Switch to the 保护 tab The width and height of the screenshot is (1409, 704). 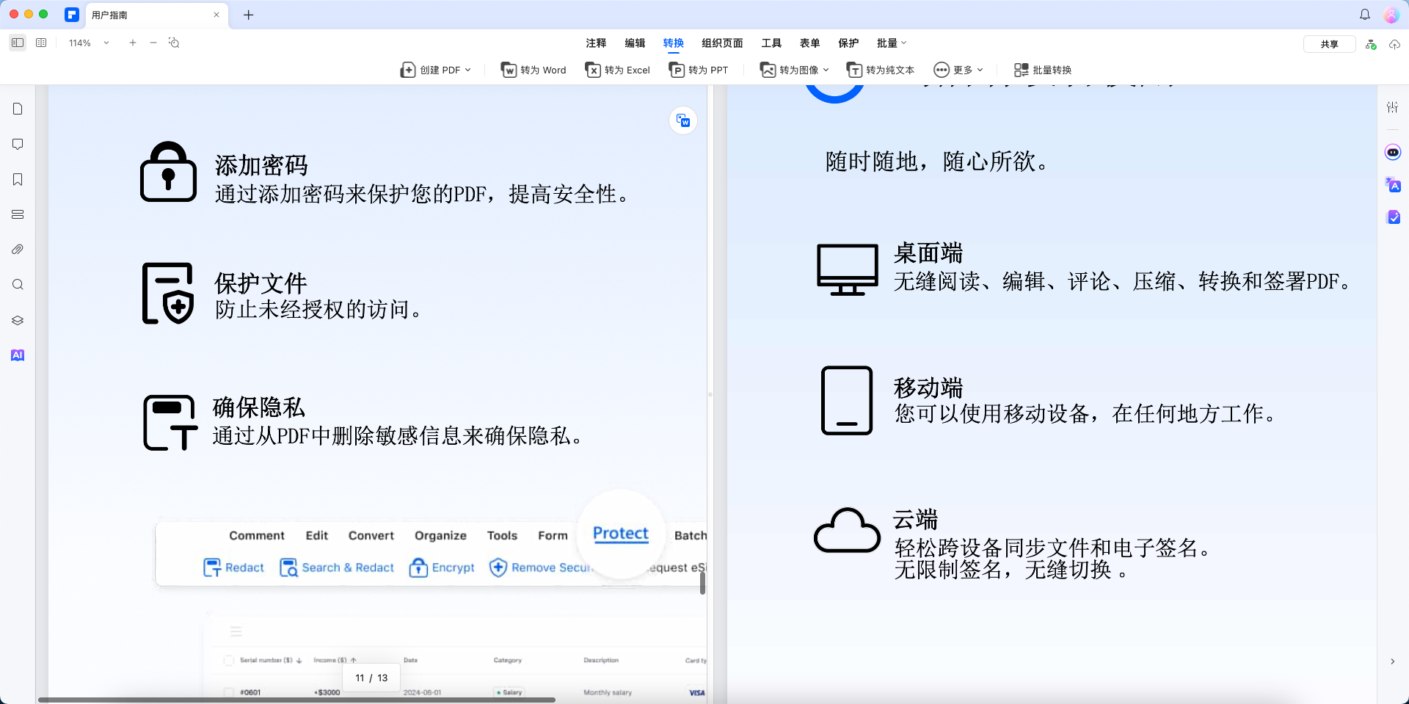click(x=848, y=43)
